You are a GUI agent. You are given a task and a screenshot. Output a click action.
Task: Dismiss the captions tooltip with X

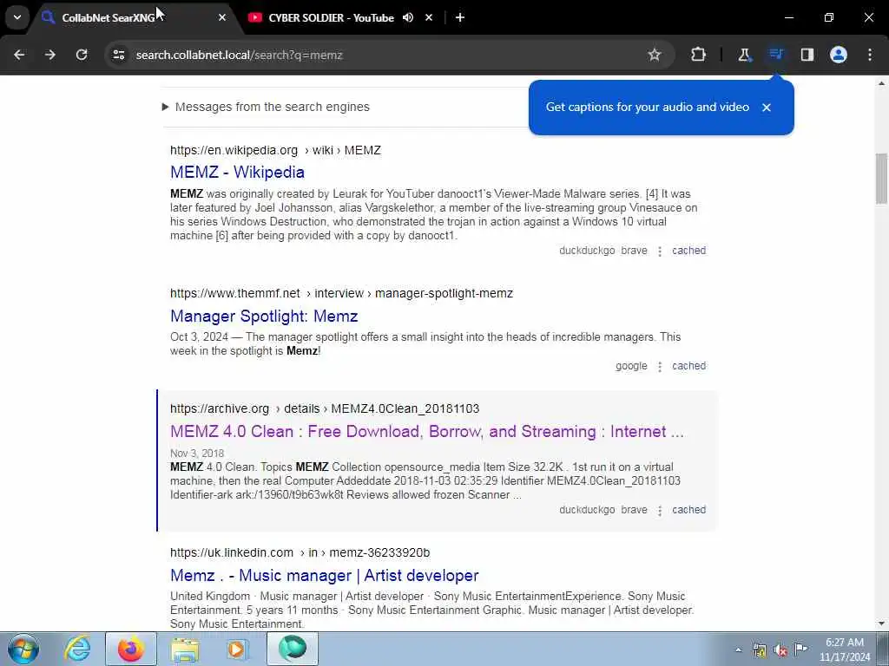tap(767, 108)
